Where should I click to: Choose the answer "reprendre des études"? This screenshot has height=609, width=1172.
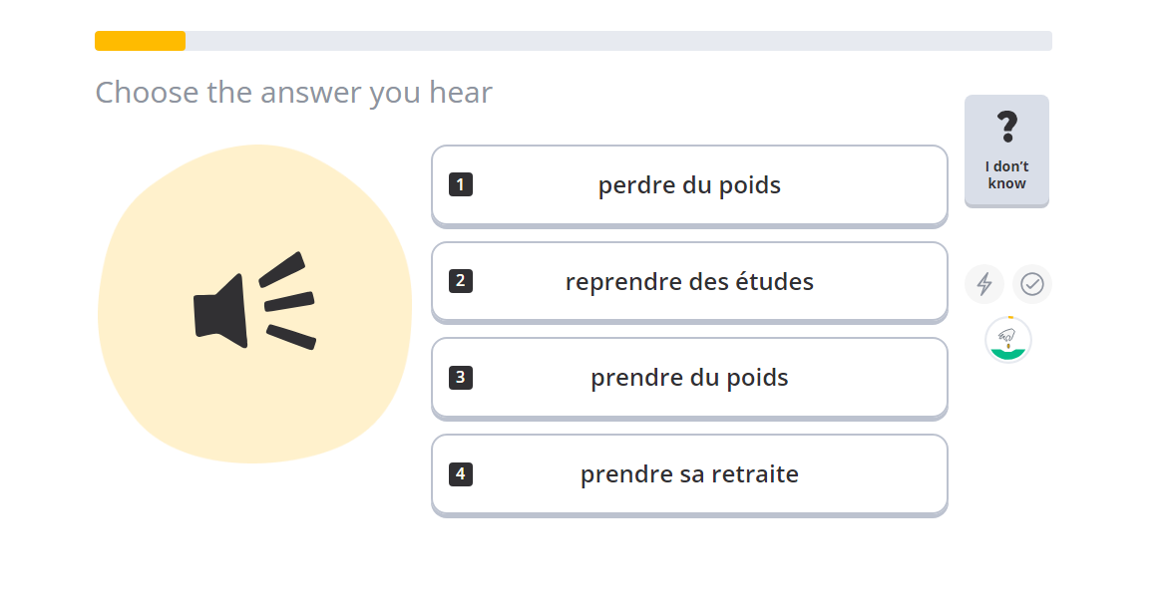pyautogui.click(x=689, y=282)
